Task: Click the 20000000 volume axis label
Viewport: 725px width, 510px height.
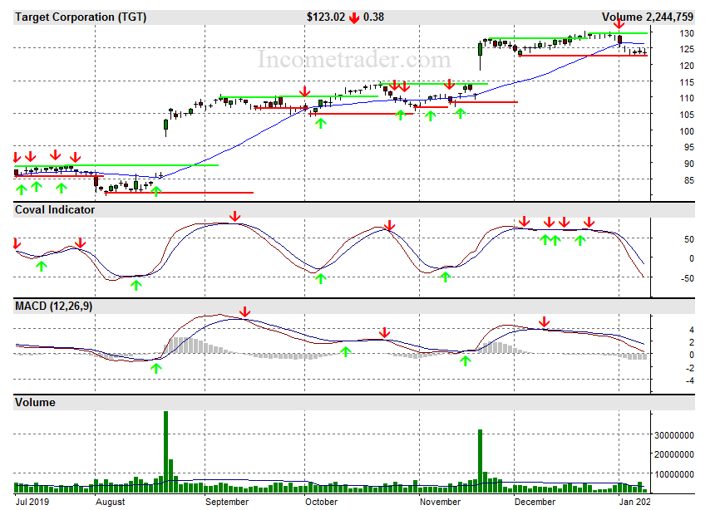Action: pos(673,454)
